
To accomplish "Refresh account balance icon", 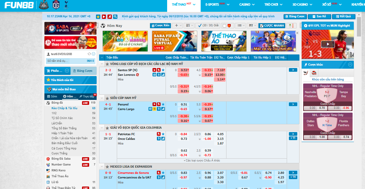I will pyautogui.click(x=89, y=54).
